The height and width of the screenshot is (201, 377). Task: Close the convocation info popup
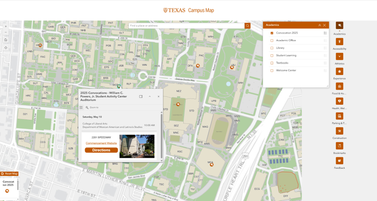pos(159,96)
